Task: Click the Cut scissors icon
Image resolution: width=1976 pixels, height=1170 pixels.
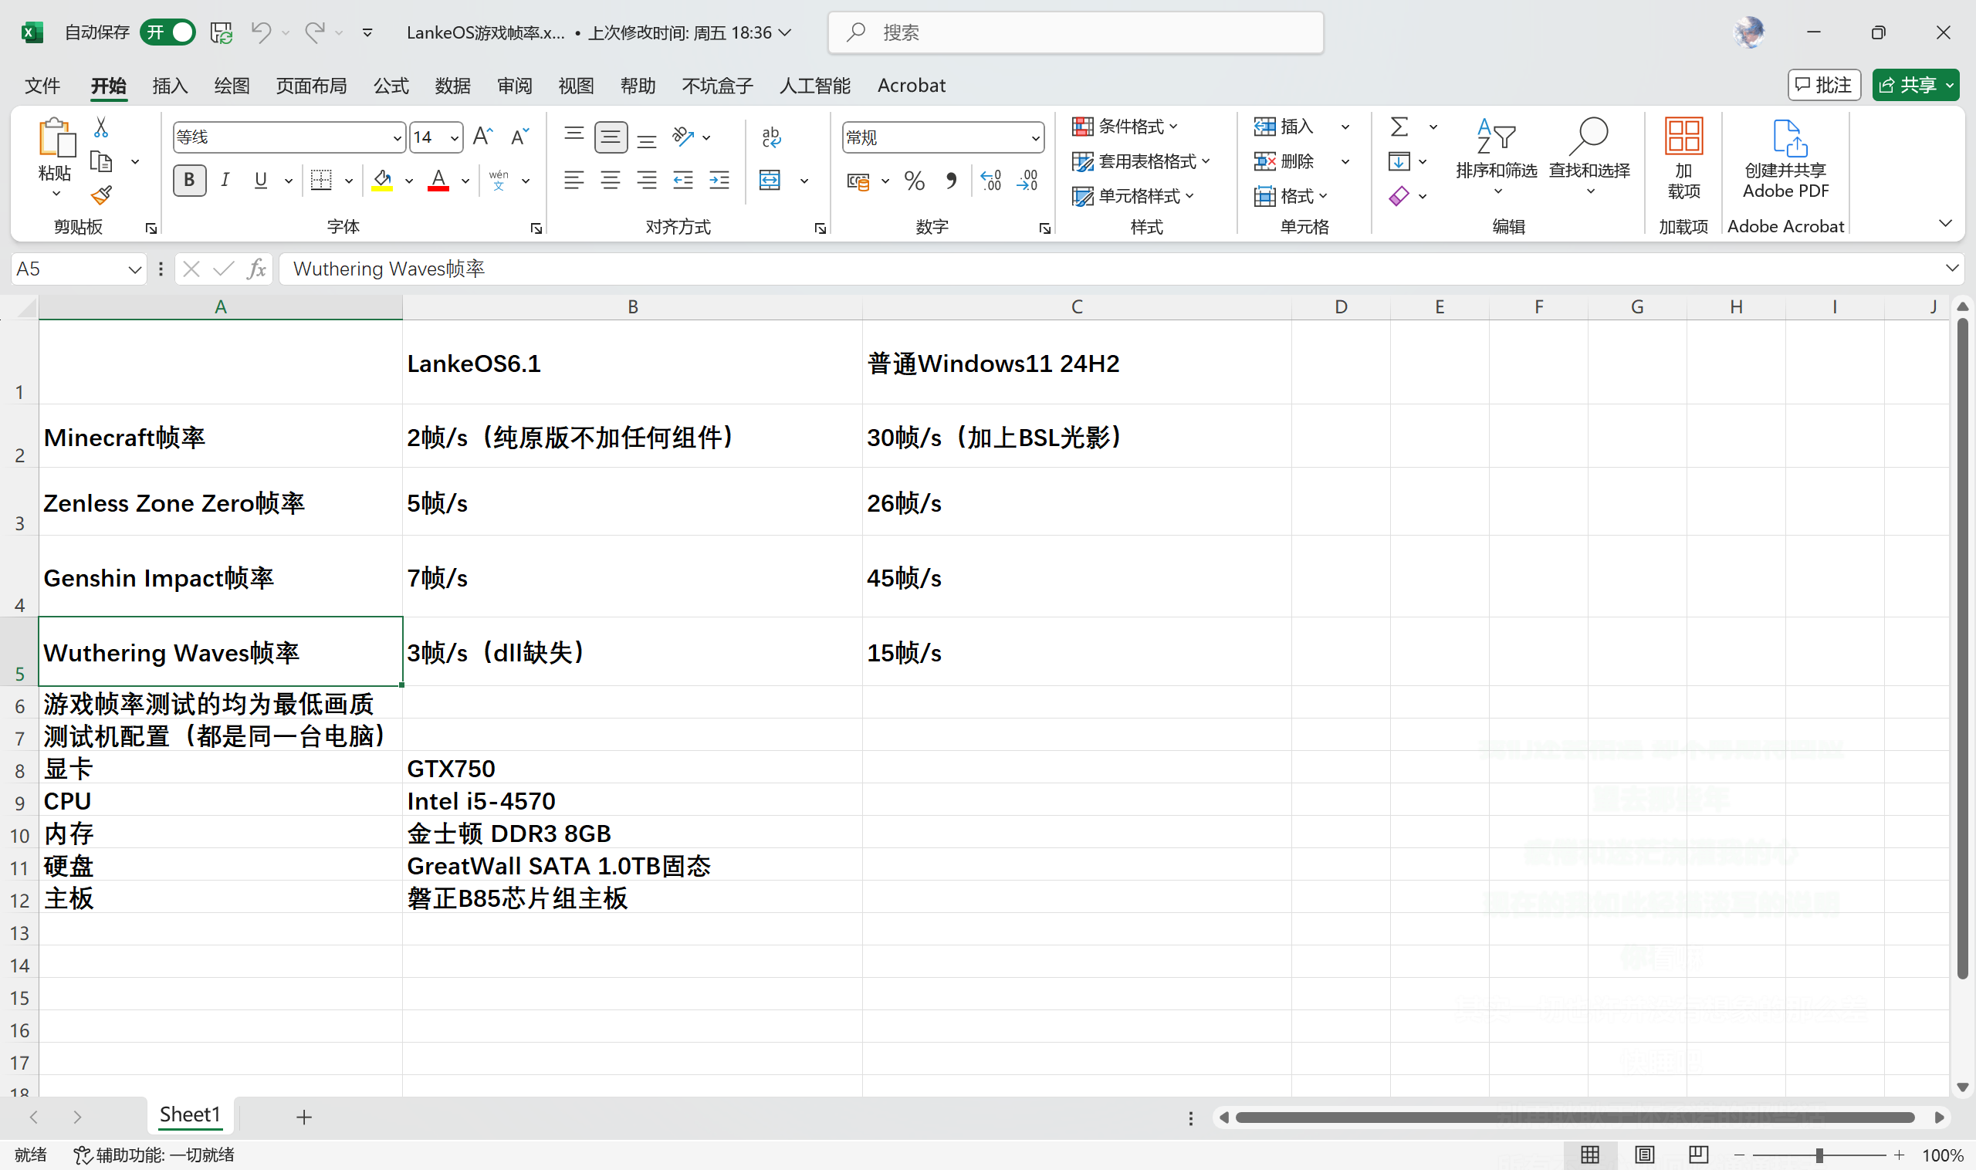Action: point(101,127)
